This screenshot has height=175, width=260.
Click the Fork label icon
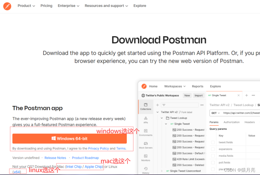pos(180,112)
